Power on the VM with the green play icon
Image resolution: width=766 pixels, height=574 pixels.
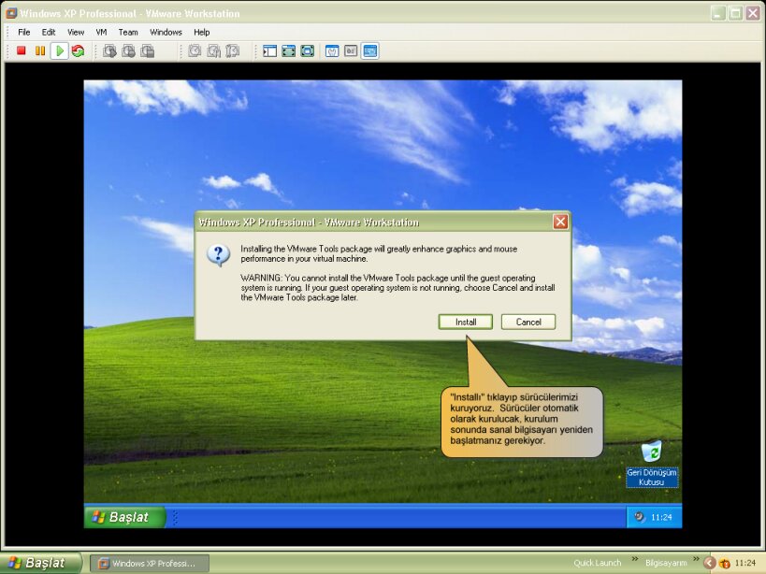pos(59,50)
